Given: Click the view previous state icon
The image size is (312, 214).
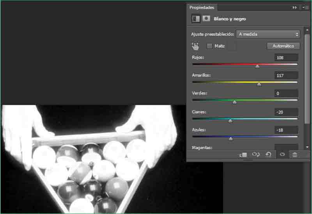Looking at the screenshot, I should pos(256,155).
